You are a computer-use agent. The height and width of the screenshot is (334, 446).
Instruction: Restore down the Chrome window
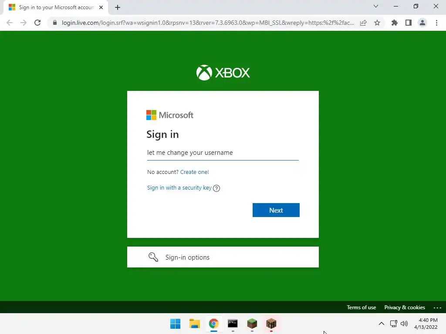(416, 6)
